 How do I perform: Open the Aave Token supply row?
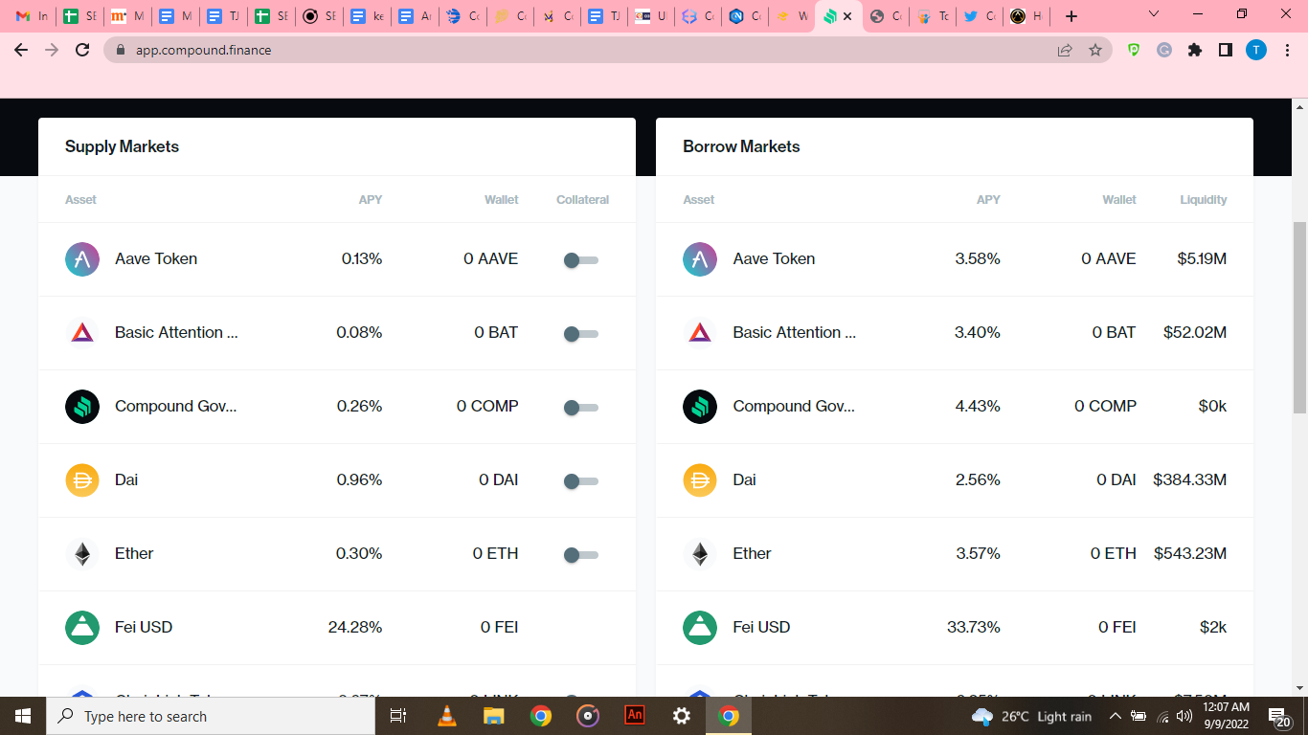pos(337,259)
